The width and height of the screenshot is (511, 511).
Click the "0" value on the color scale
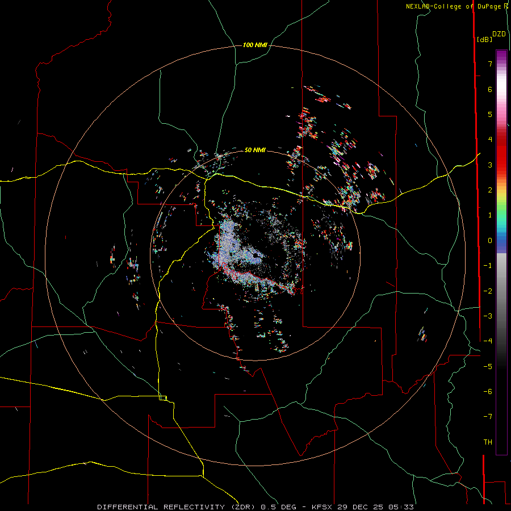point(490,241)
